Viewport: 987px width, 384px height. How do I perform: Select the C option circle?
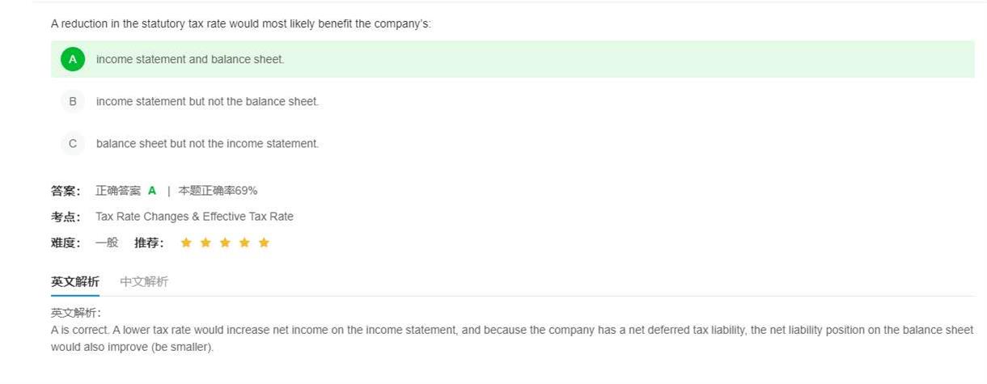(x=73, y=143)
